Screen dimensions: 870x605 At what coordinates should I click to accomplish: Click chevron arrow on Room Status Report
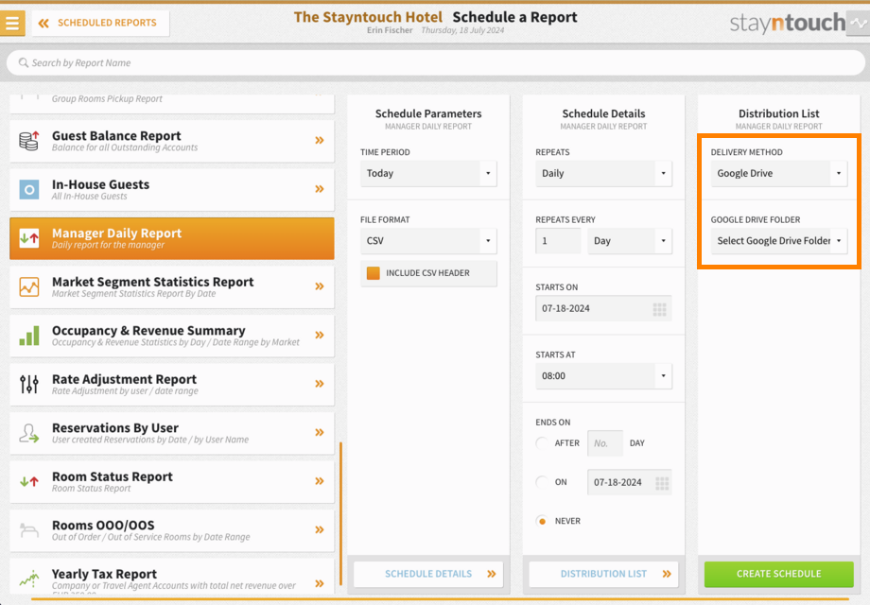pos(320,481)
